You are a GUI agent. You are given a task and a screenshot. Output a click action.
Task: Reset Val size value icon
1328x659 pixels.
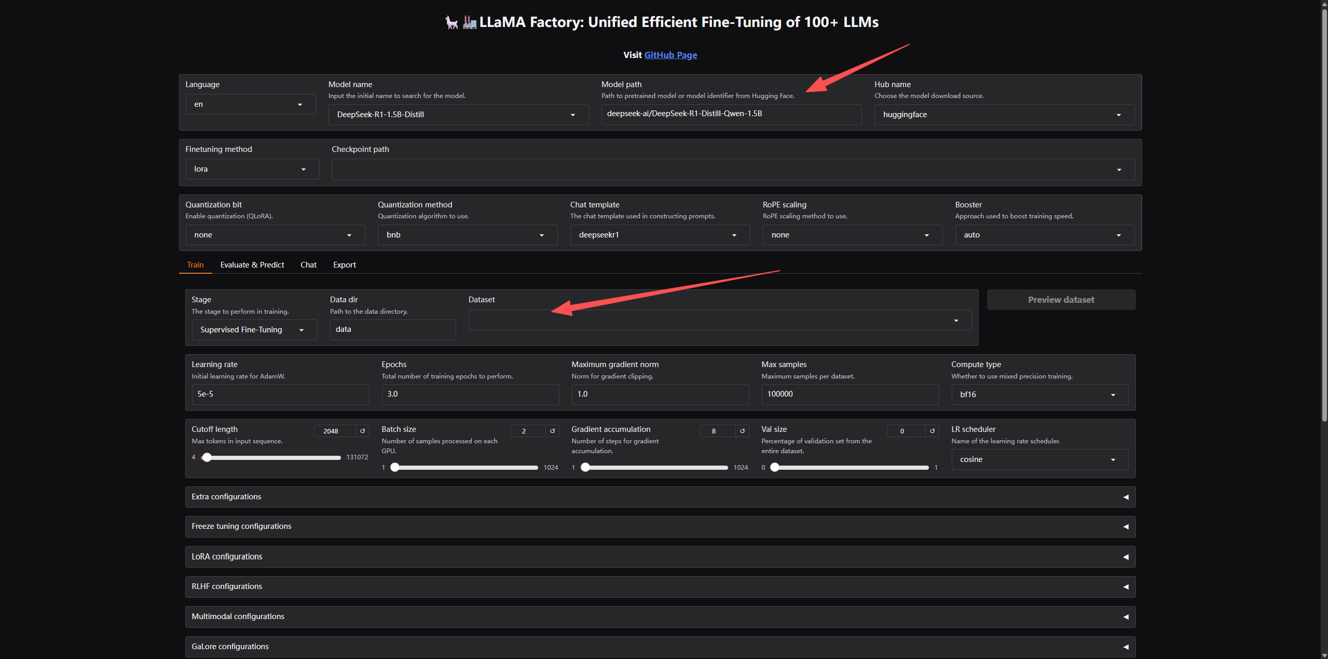(932, 431)
